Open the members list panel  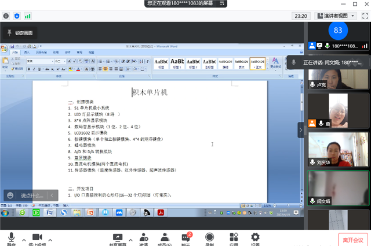[x=165, y=237]
